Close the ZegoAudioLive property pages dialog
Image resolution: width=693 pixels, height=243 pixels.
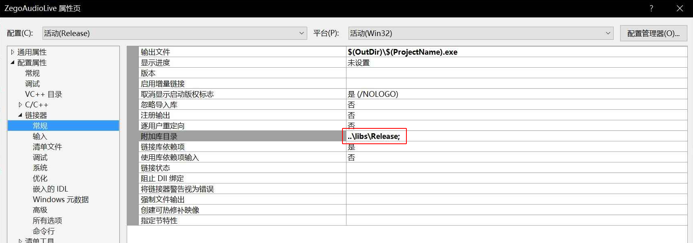tap(680, 8)
